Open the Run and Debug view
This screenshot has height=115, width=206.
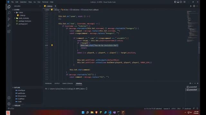tap(9, 25)
